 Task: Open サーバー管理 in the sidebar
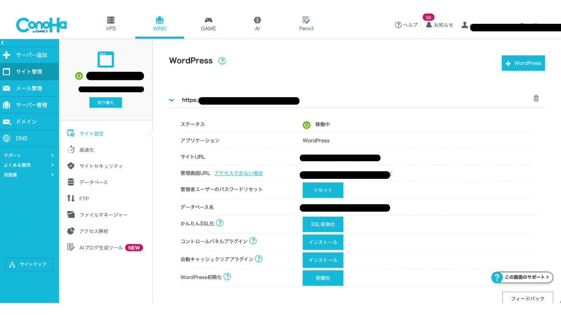tap(30, 105)
